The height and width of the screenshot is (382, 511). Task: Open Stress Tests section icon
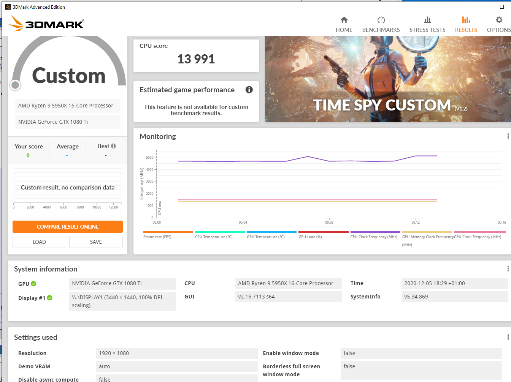[x=427, y=20]
